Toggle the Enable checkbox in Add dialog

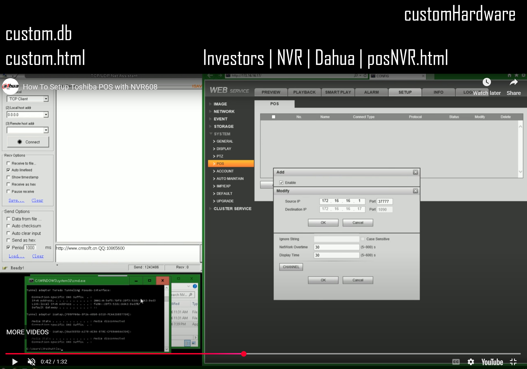point(281,183)
